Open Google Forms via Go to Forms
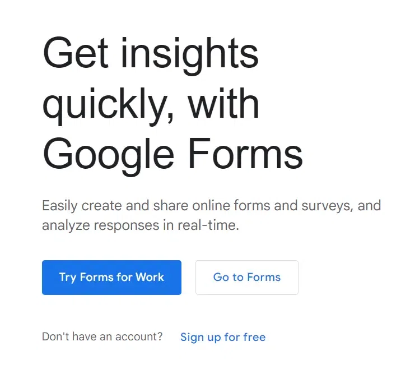401x374 pixels. [246, 277]
